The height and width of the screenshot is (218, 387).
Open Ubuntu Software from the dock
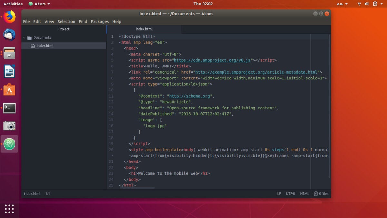tap(9, 89)
